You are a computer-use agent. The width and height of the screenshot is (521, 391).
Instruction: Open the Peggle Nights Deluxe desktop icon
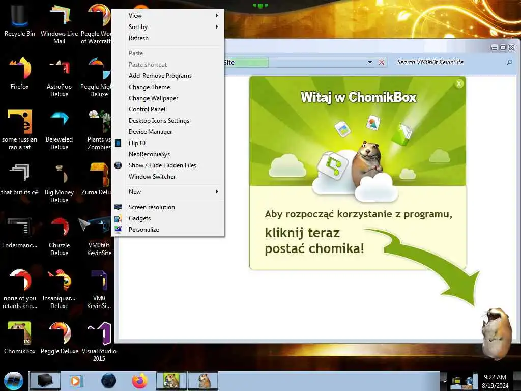[96, 77]
